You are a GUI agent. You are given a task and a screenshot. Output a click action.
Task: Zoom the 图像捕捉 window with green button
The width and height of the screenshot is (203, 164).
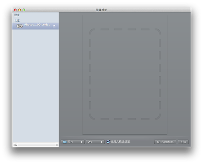24,10
